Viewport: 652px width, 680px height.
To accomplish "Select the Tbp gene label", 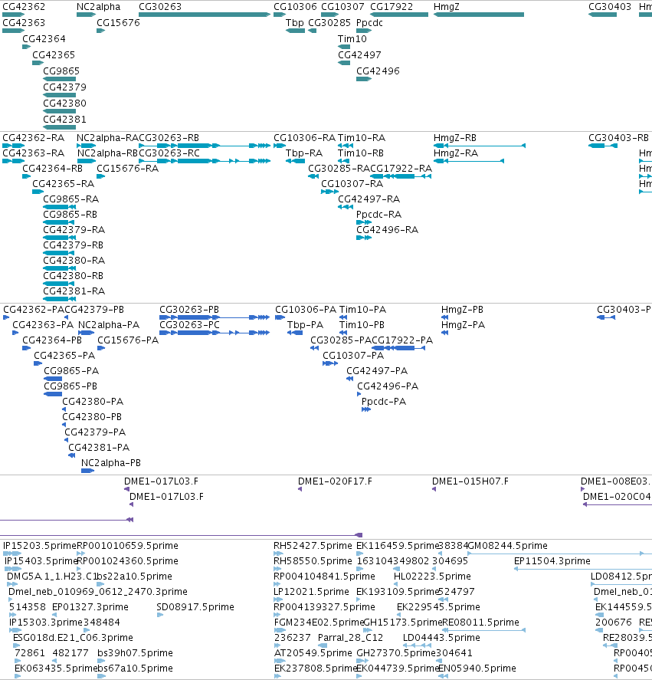I will click(295, 23).
